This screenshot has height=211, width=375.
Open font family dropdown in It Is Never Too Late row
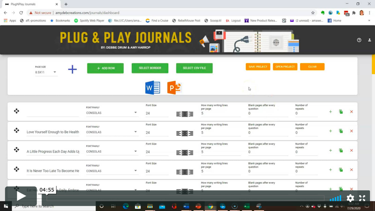[112, 171]
